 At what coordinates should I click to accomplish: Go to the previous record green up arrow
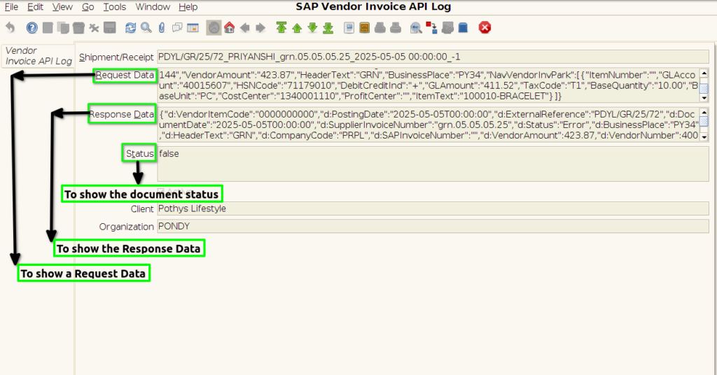(297, 28)
